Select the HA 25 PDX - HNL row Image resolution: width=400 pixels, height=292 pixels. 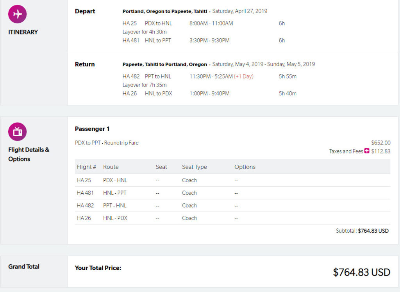coord(232,180)
